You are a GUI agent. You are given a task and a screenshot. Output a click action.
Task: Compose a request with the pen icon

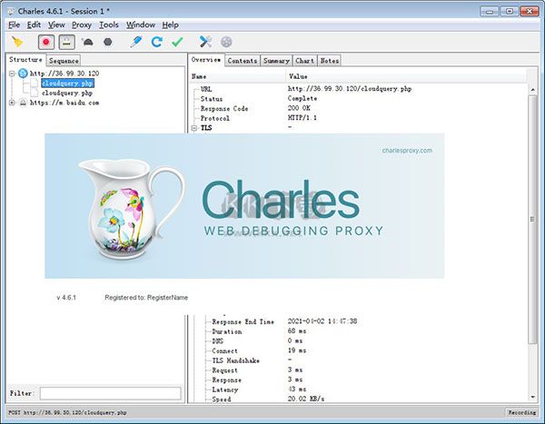click(135, 42)
